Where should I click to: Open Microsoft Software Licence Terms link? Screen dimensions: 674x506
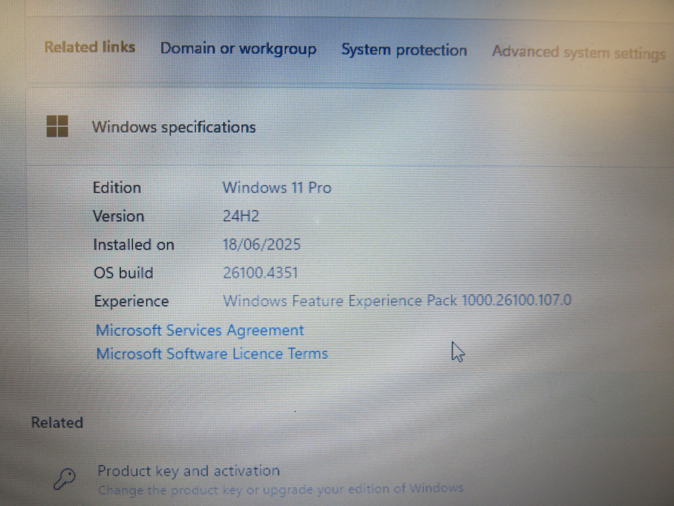(x=212, y=354)
